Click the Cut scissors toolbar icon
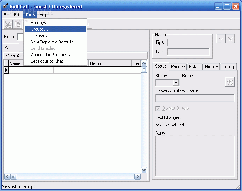242x191 pixels. click(8, 24)
